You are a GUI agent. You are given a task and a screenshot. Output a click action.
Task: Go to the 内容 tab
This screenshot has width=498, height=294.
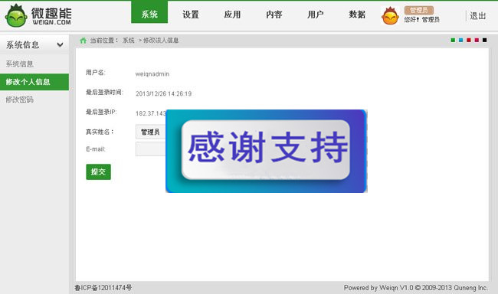(x=274, y=15)
